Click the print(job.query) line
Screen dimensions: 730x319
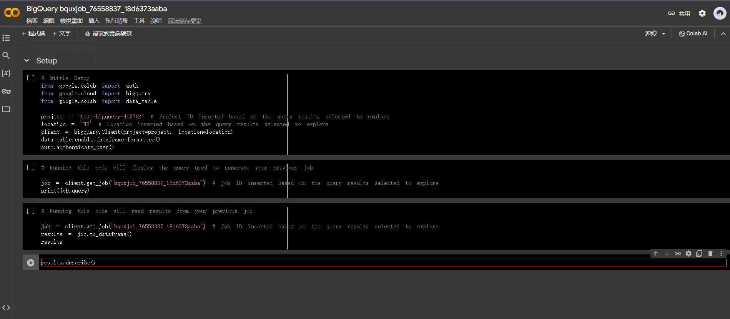(x=65, y=191)
